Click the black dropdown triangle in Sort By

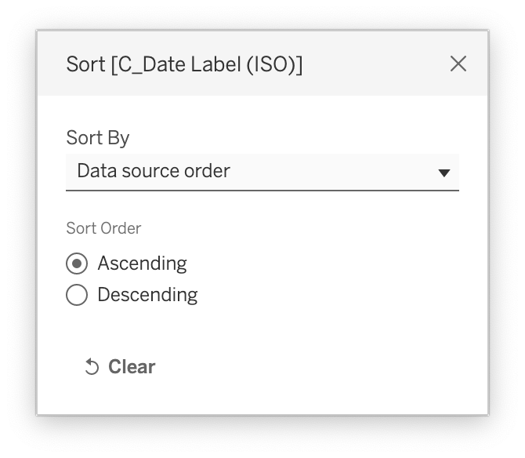[x=444, y=173]
